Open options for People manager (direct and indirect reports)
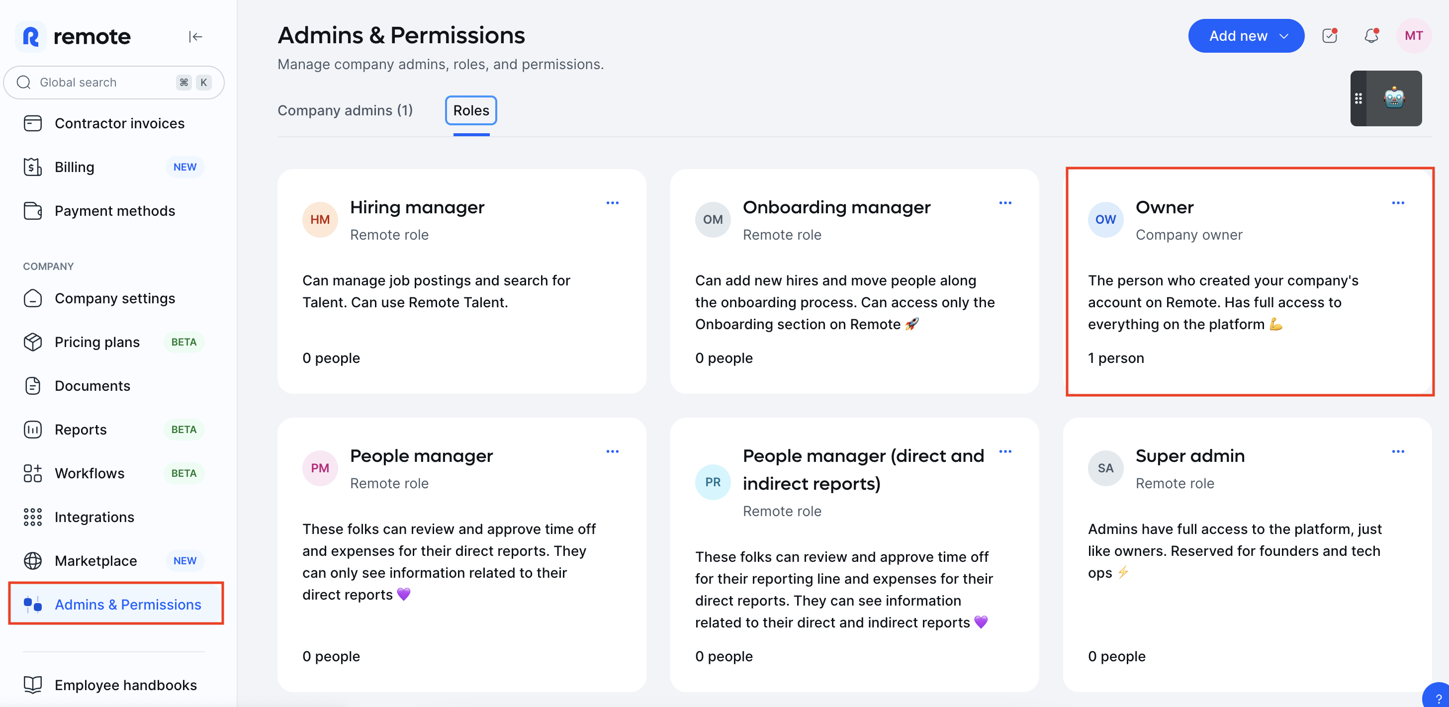This screenshot has width=1449, height=707. (1005, 451)
